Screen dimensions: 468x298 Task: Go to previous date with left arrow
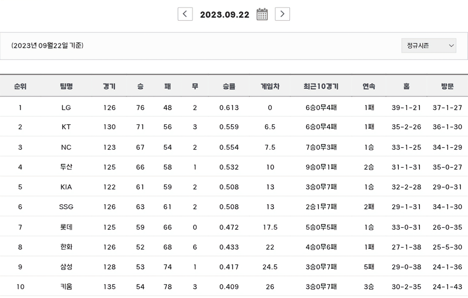click(x=185, y=14)
